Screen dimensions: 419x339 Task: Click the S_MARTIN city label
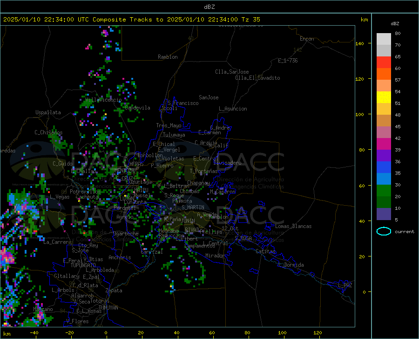click(193, 208)
